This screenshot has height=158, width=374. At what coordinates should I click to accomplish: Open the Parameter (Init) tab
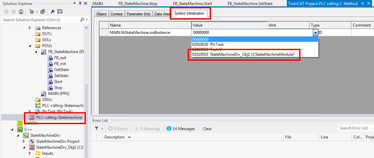[x=138, y=14]
